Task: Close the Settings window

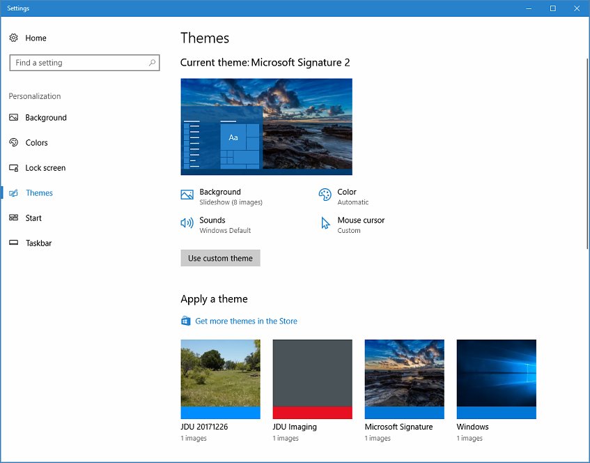Action: click(577, 8)
